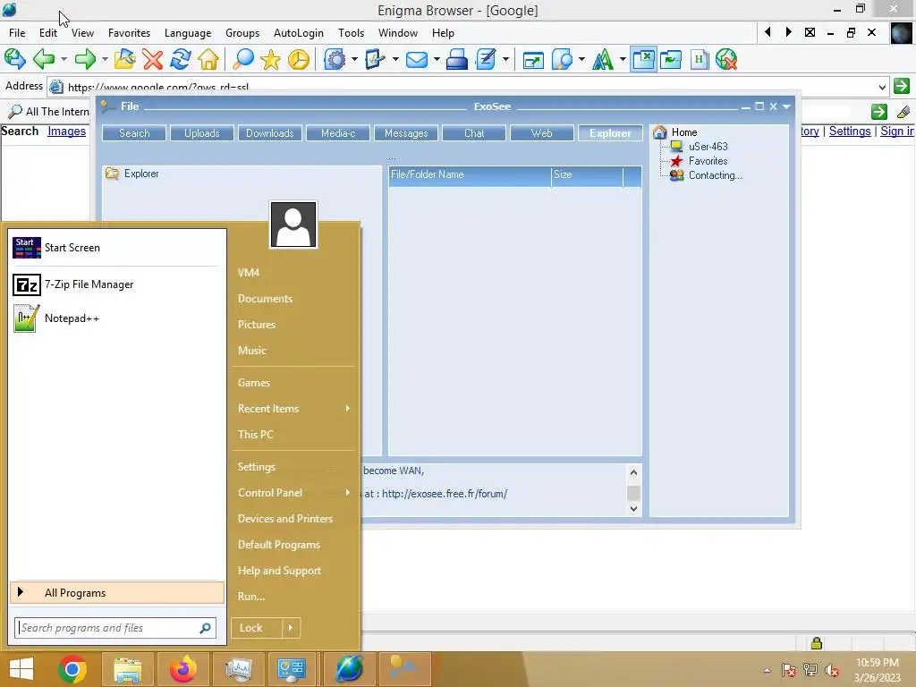Open the Tools menu

(351, 33)
